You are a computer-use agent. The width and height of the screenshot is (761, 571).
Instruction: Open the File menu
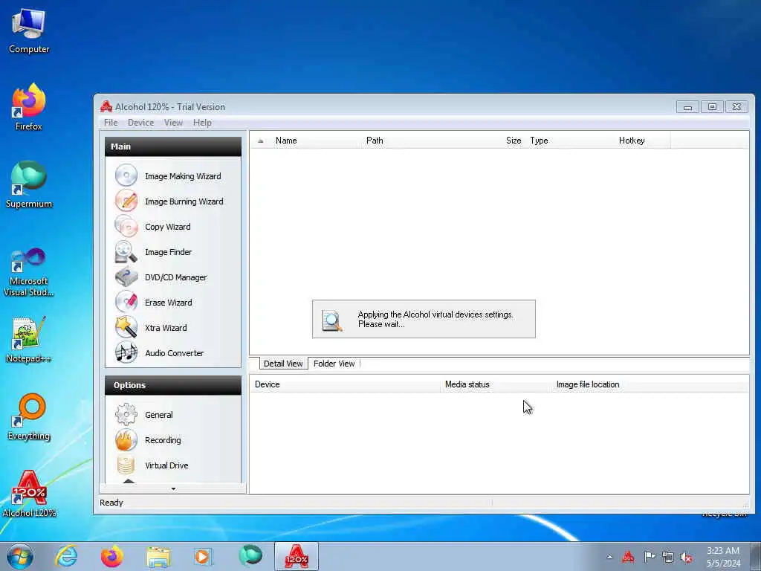[111, 123]
